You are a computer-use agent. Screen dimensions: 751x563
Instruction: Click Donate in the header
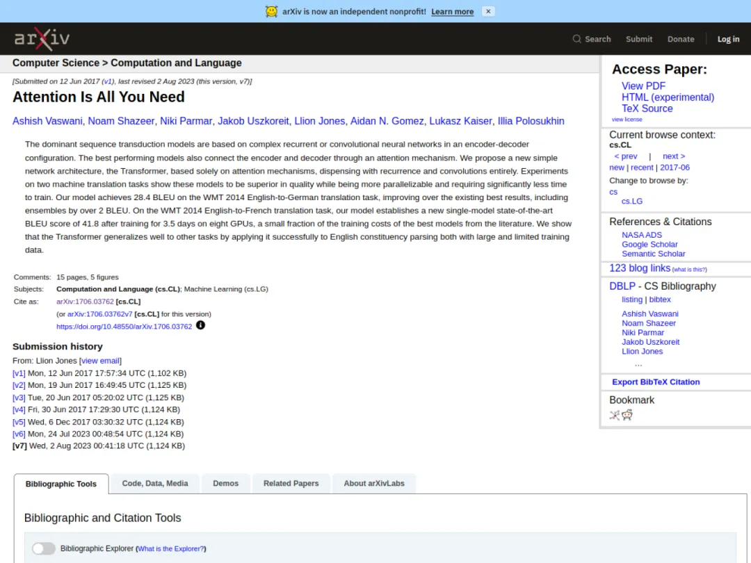[x=681, y=39]
